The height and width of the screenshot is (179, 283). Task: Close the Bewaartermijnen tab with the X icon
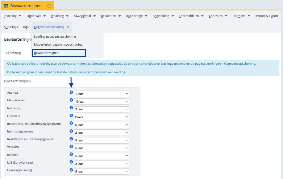pos(49,6)
